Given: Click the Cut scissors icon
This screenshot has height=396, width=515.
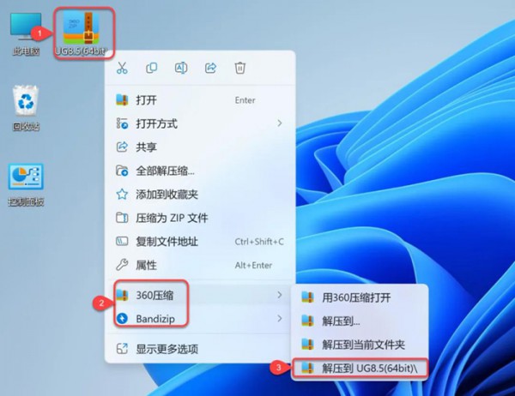Looking at the screenshot, I should (x=122, y=68).
